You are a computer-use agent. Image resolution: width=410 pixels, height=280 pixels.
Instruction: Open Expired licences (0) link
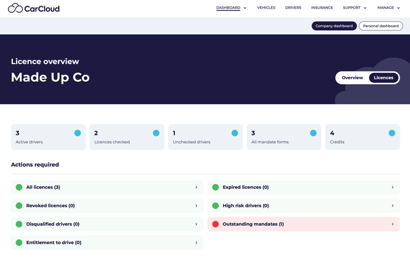[246, 187]
